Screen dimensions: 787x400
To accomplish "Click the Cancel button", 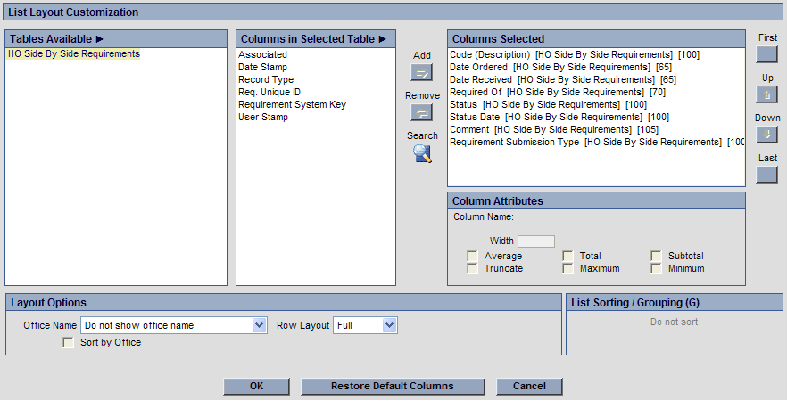I will click(529, 387).
